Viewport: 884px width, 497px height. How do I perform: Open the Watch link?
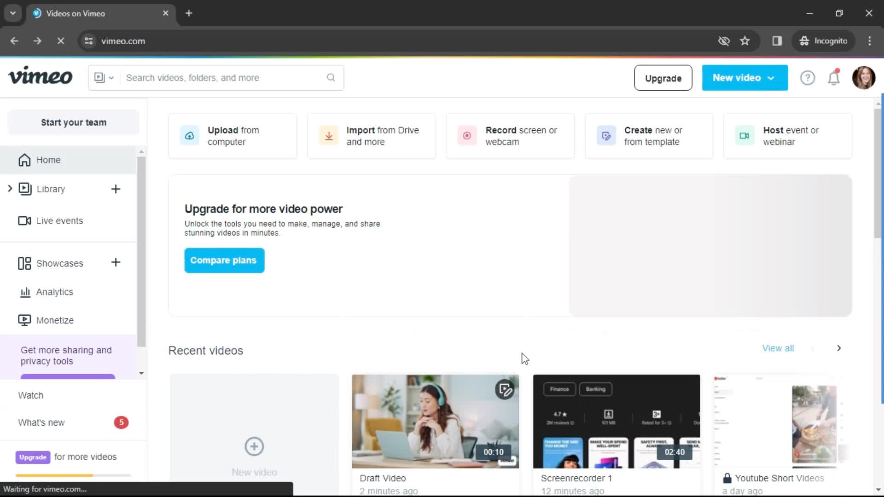(30, 395)
